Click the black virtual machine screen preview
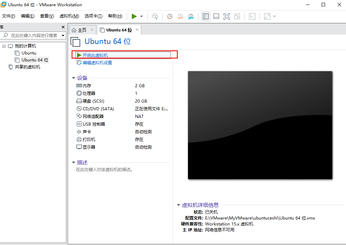Image resolution: width=346 pixels, height=245 pixels. click(x=260, y=125)
